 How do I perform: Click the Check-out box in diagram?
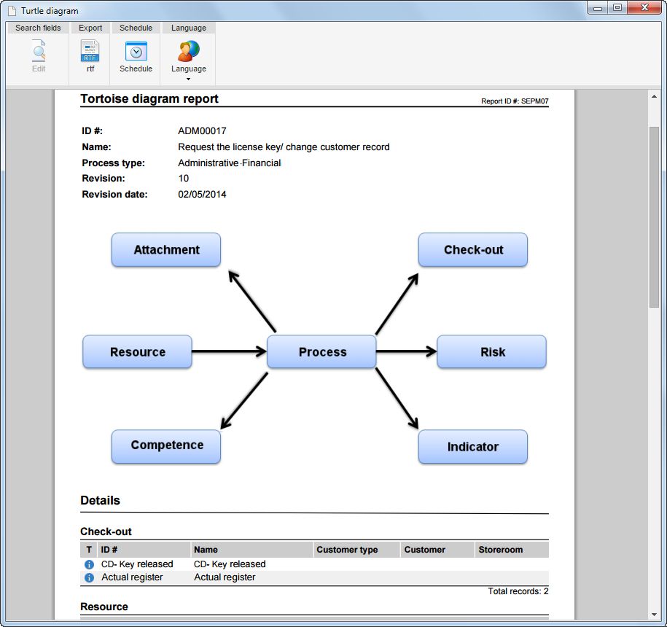pyautogui.click(x=473, y=249)
